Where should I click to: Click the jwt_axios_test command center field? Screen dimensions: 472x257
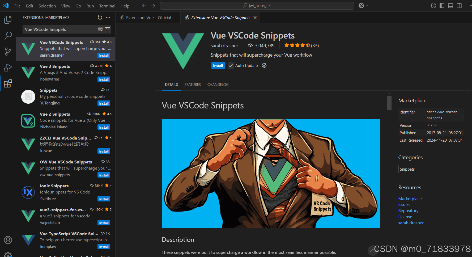[x=257, y=5]
